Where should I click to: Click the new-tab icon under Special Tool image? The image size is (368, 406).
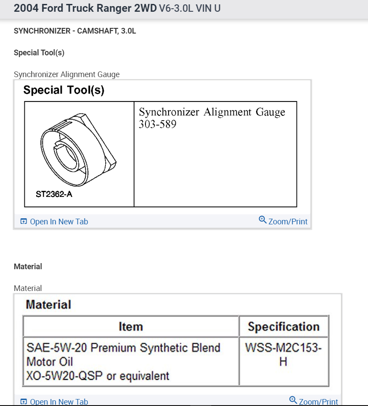point(24,222)
